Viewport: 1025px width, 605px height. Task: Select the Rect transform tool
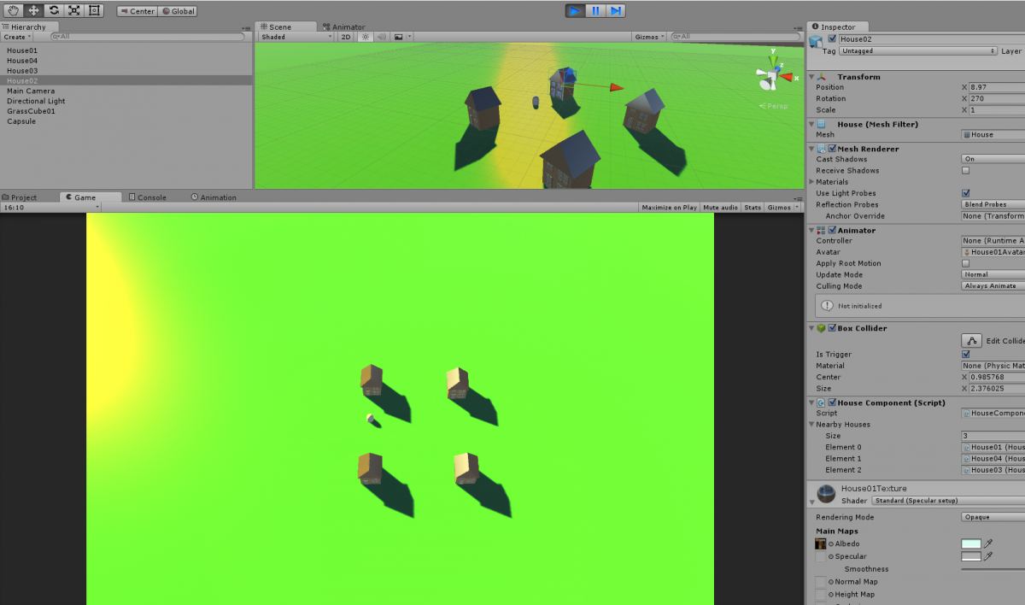(94, 10)
